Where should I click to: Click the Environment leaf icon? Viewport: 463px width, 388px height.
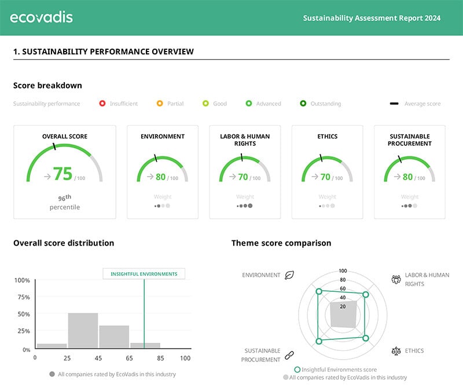[x=289, y=275]
